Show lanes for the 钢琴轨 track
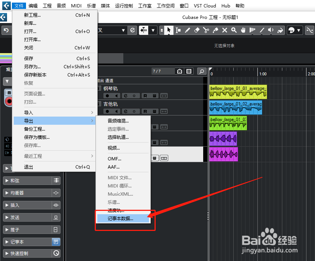Image resolution: width=315 pixels, height=261 pixels. [x=164, y=96]
